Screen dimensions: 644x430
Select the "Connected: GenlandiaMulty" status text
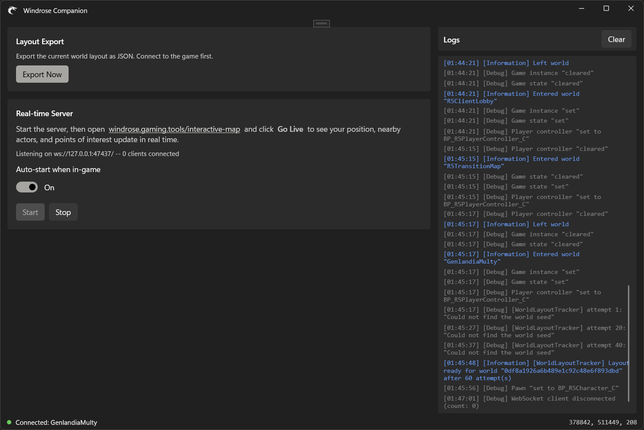(56, 422)
